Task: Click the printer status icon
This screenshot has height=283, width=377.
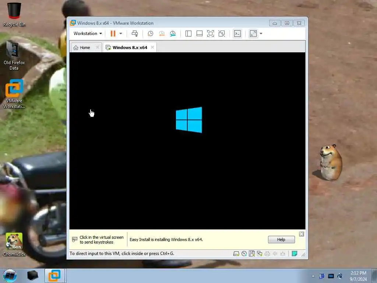Action: (x=267, y=254)
